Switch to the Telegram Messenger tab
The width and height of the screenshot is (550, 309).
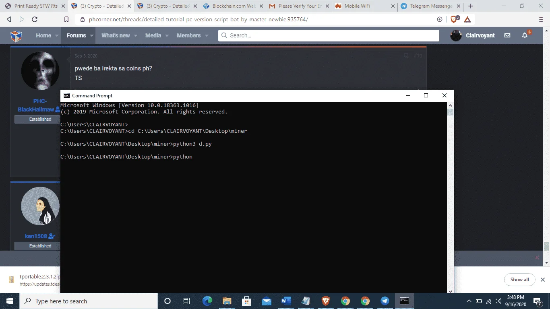(x=430, y=6)
